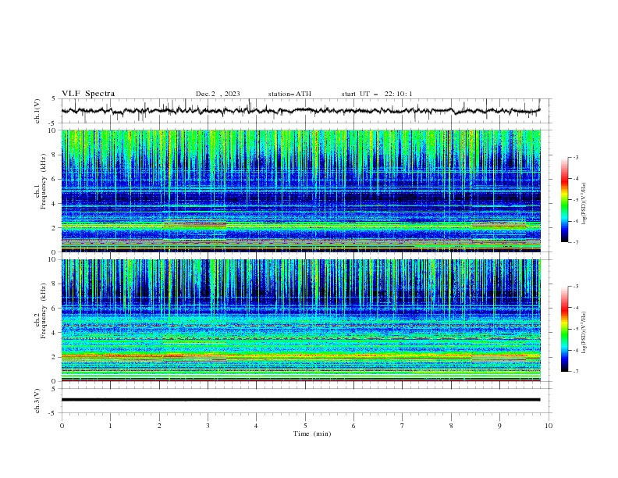Click the '-7' tick on ch.1 colorbar
618x478 pixels.
pos(575,242)
